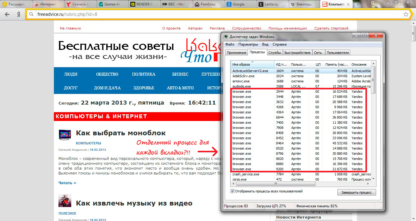Click the horizontal scrollbar in process list
Image resolution: width=416 pixels, height=221 pixels.
pos(276,184)
